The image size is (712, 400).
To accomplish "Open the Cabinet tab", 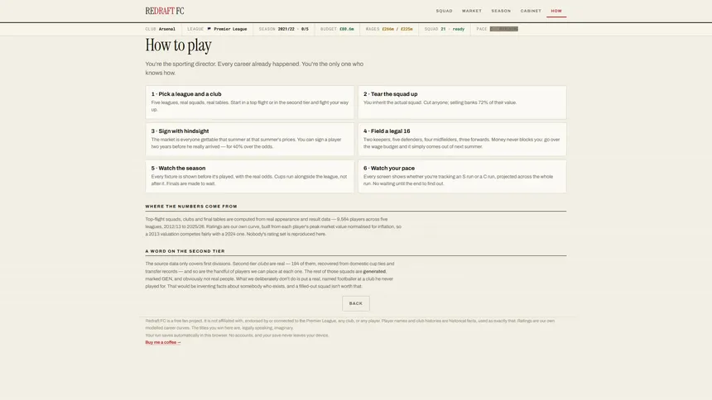I will (531, 11).
